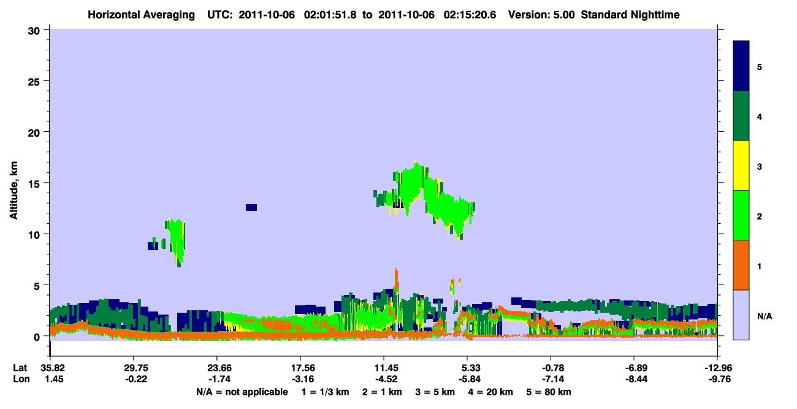This screenshot has width=797, height=409.
Task: Click the 'Version: 5.00' text
Action: [541, 14]
